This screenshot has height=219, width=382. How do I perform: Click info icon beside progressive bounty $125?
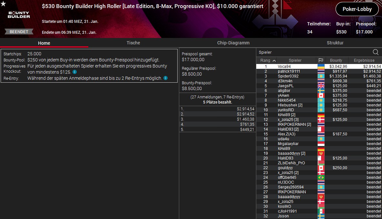75,72
